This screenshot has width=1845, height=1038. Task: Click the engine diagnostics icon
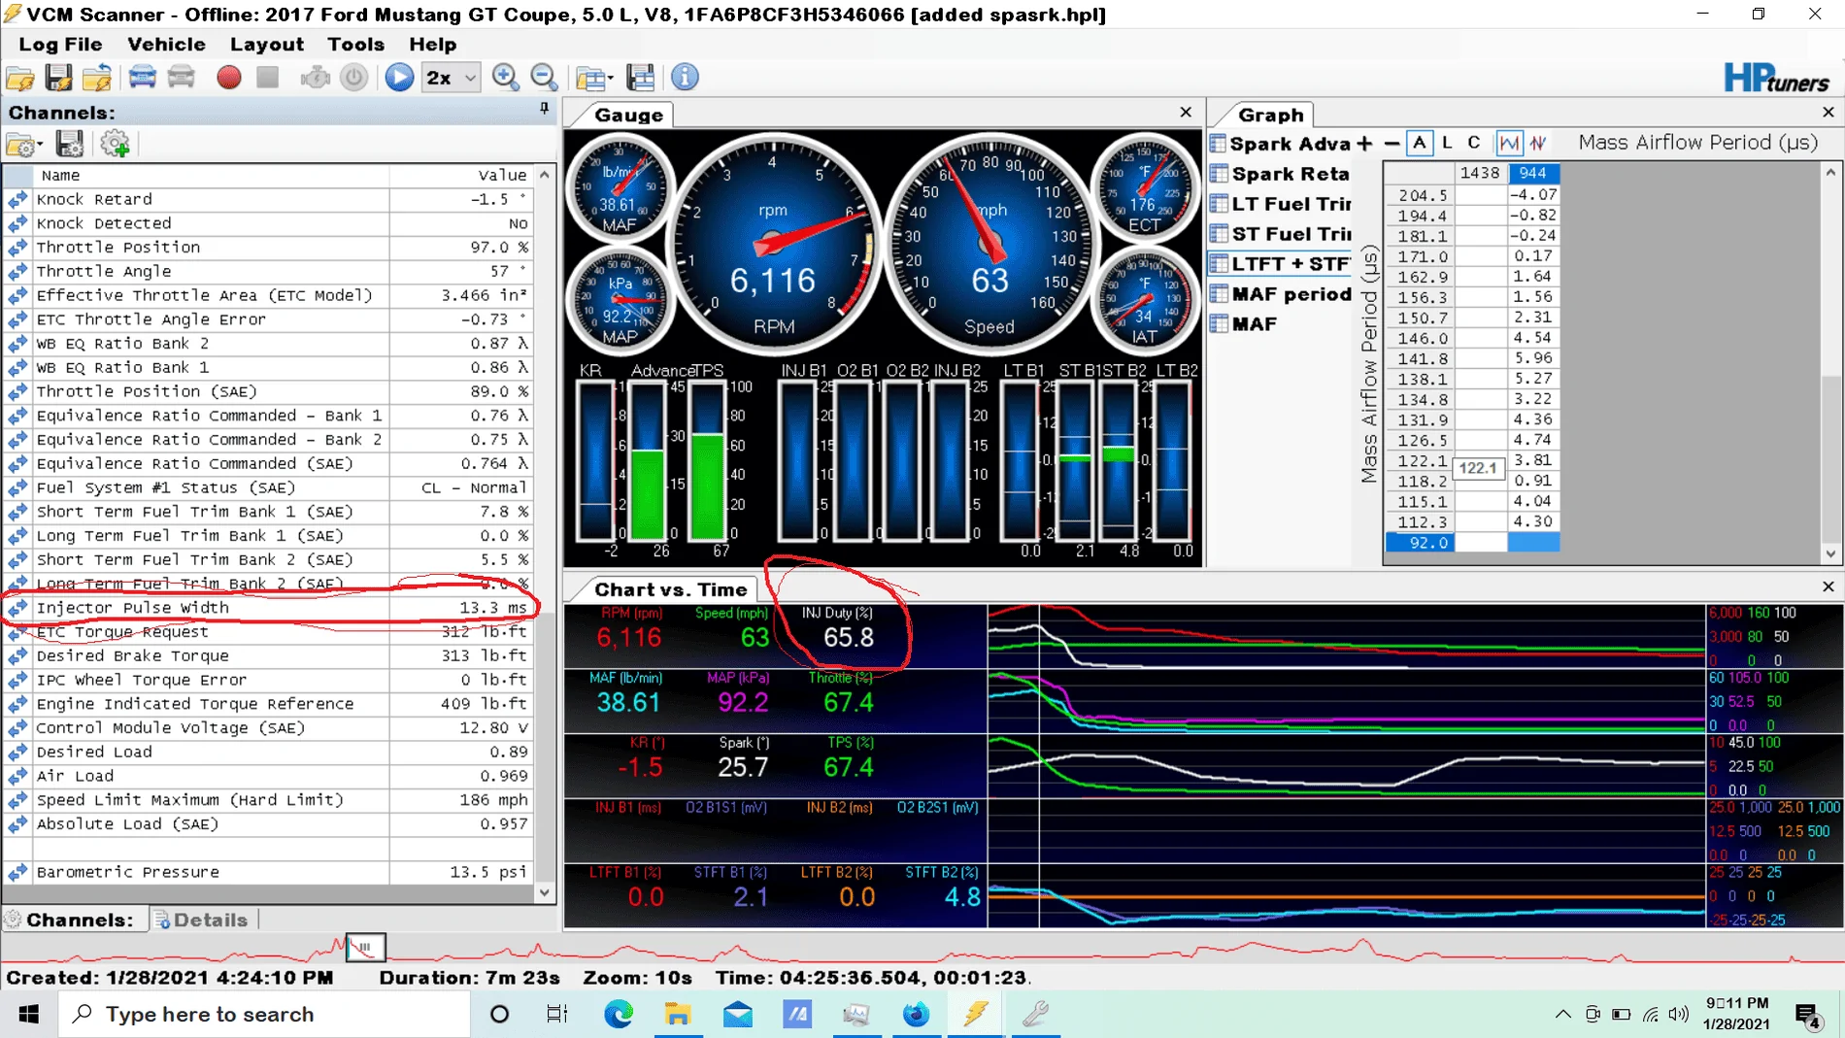click(x=315, y=78)
